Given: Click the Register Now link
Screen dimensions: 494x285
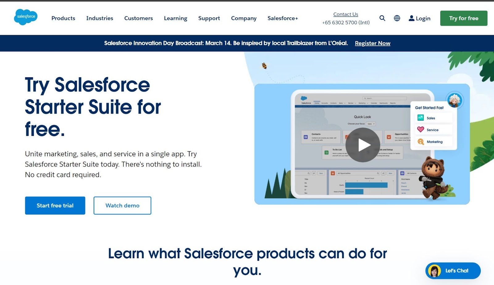Looking at the screenshot, I should click(373, 43).
